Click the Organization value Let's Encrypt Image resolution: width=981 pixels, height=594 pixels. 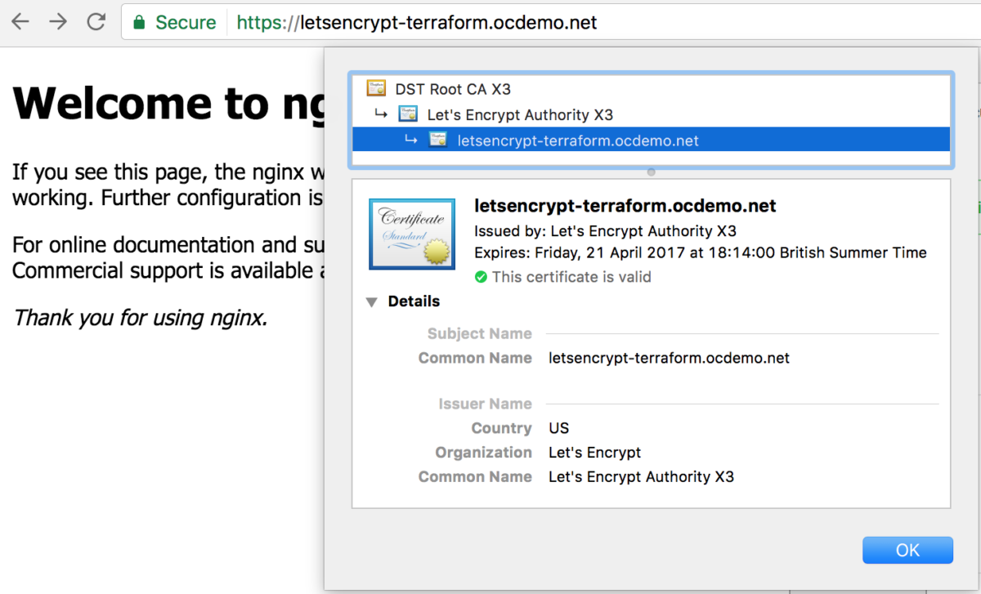tap(594, 453)
